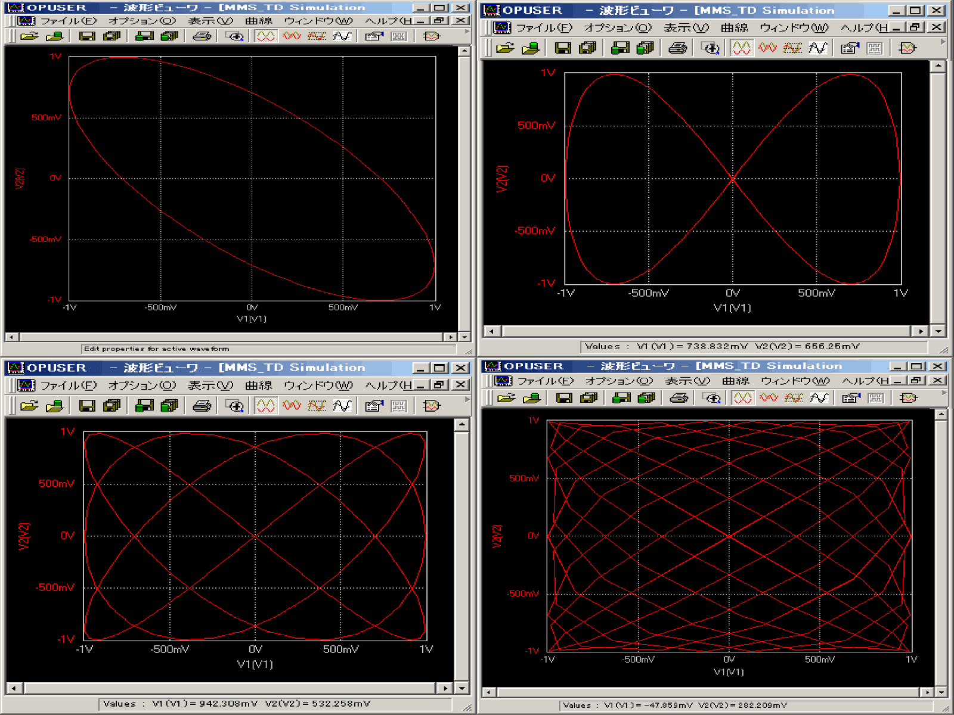The image size is (954, 715).
Task: Expand the toolbar overflow arrow in the figure-eight plot window
Action: [943, 42]
